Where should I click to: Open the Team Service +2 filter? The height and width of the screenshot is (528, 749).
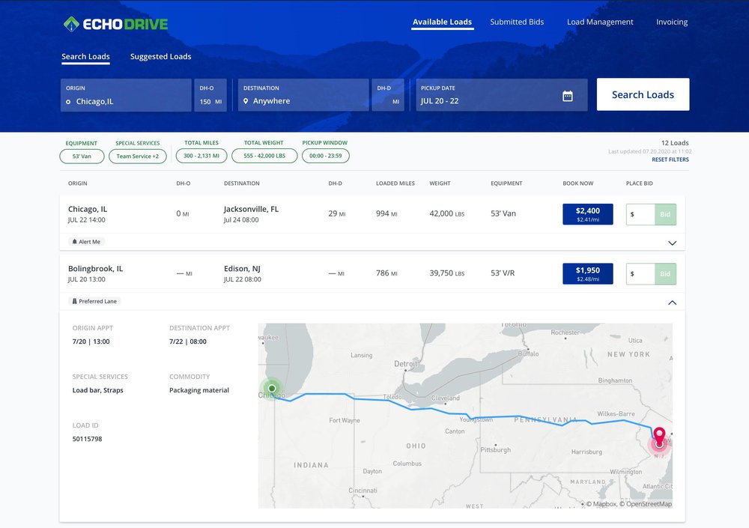[138, 157]
